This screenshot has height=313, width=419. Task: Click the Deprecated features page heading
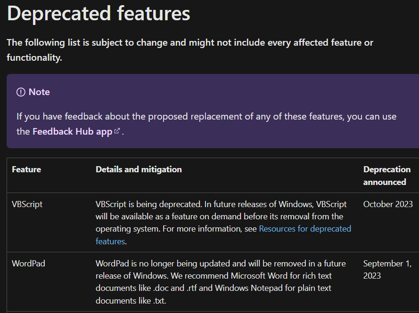tap(99, 13)
